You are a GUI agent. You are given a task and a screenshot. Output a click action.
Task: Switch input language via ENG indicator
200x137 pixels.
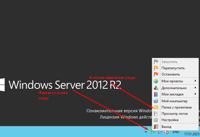pyautogui.click(x=176, y=132)
